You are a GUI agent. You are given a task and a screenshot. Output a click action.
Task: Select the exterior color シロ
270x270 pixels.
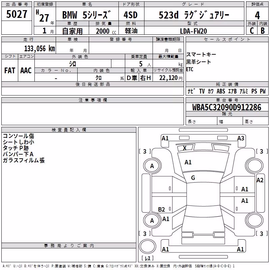[x=73, y=64]
